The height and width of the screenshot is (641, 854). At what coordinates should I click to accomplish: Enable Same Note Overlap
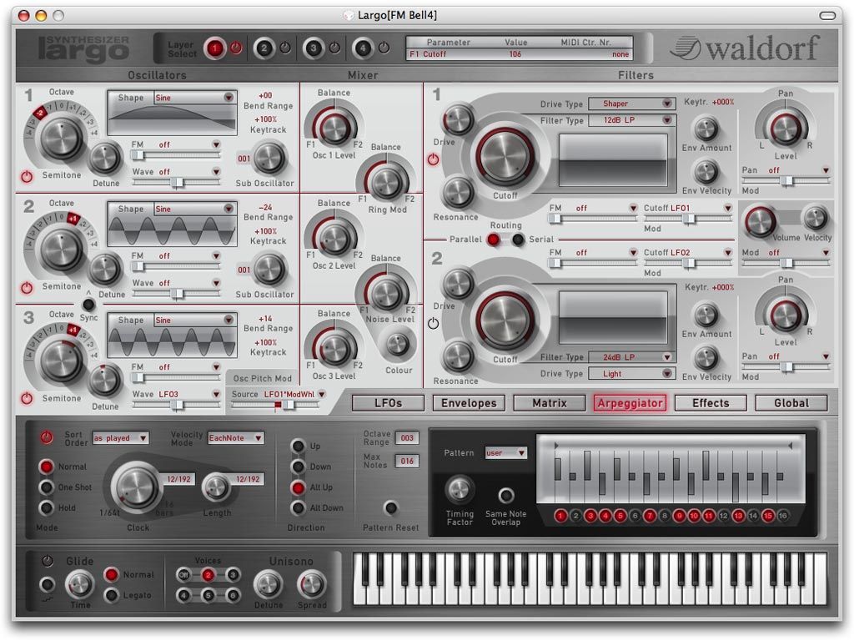[x=506, y=496]
